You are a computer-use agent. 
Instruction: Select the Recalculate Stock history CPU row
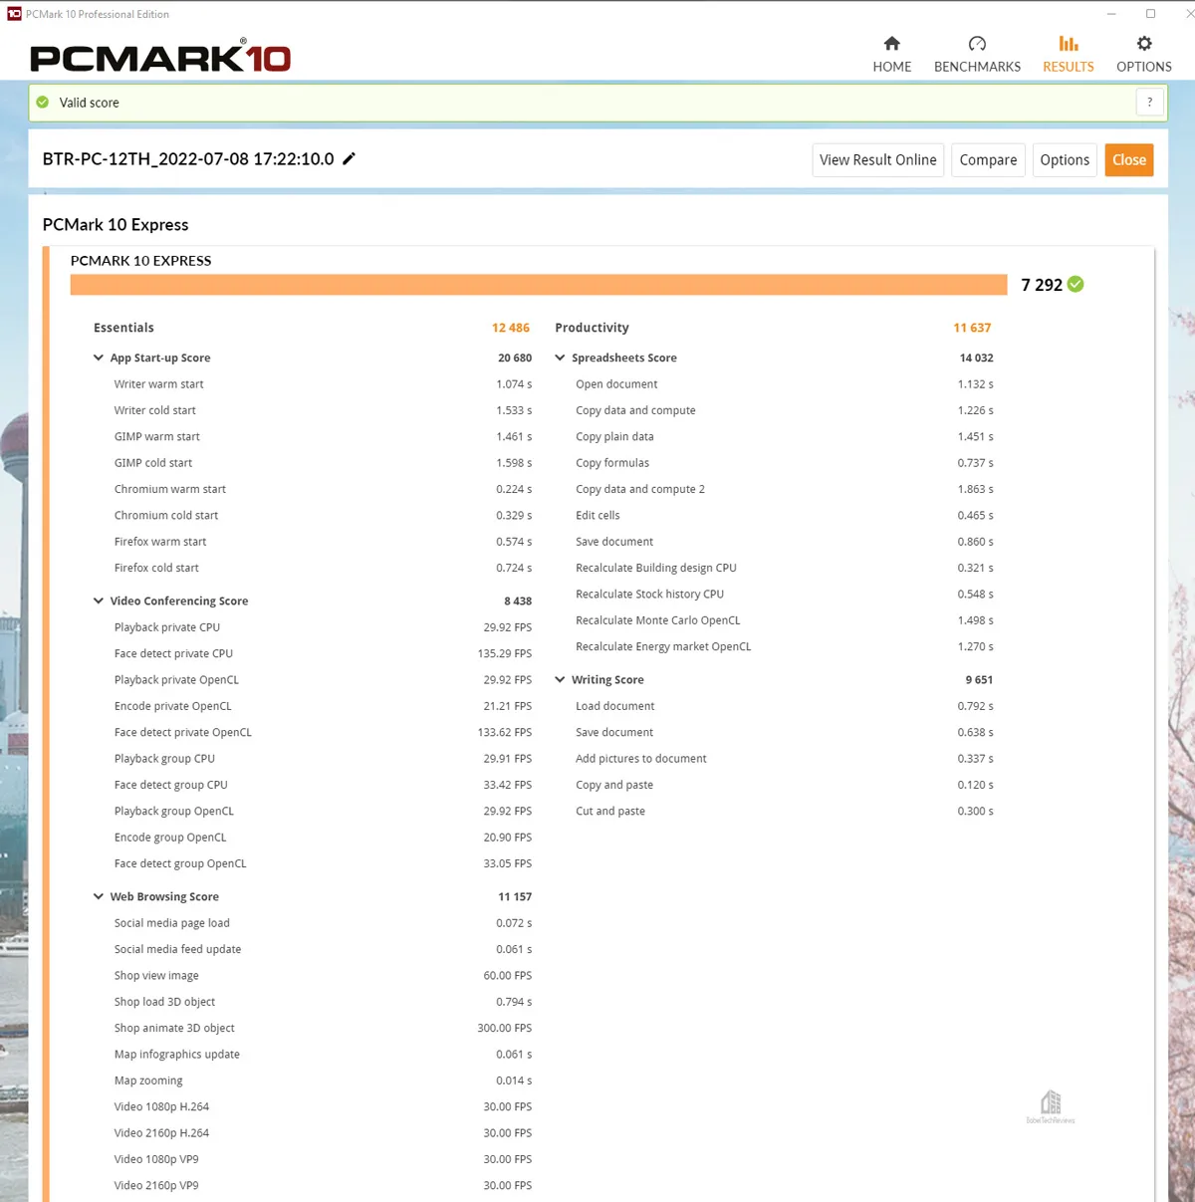[x=785, y=594]
